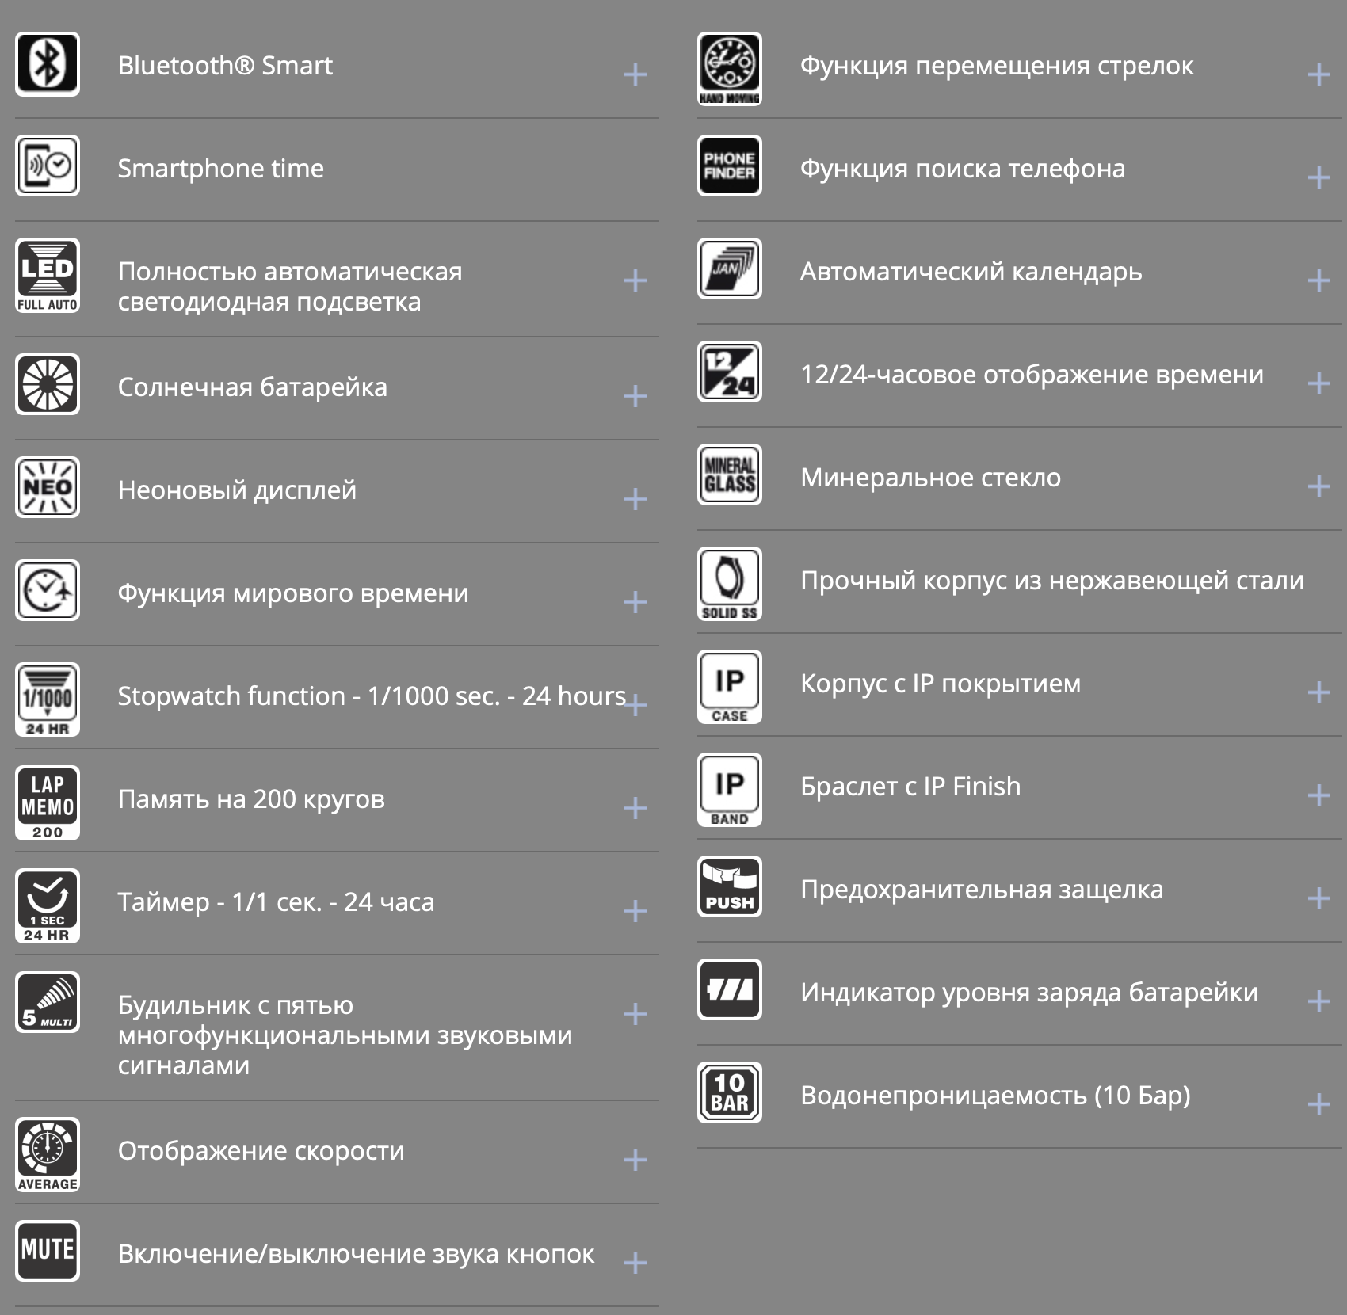
Task: Click the 10 BAR water resistance icon
Action: coord(729,1092)
